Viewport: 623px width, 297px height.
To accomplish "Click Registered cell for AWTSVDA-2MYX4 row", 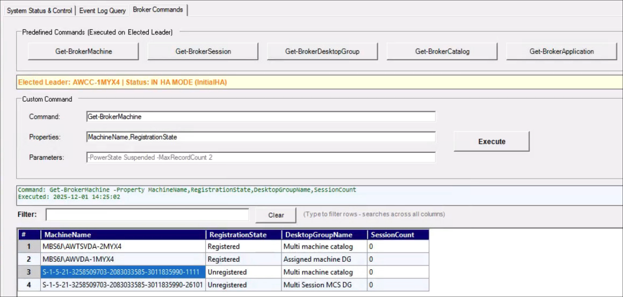I will [243, 246].
